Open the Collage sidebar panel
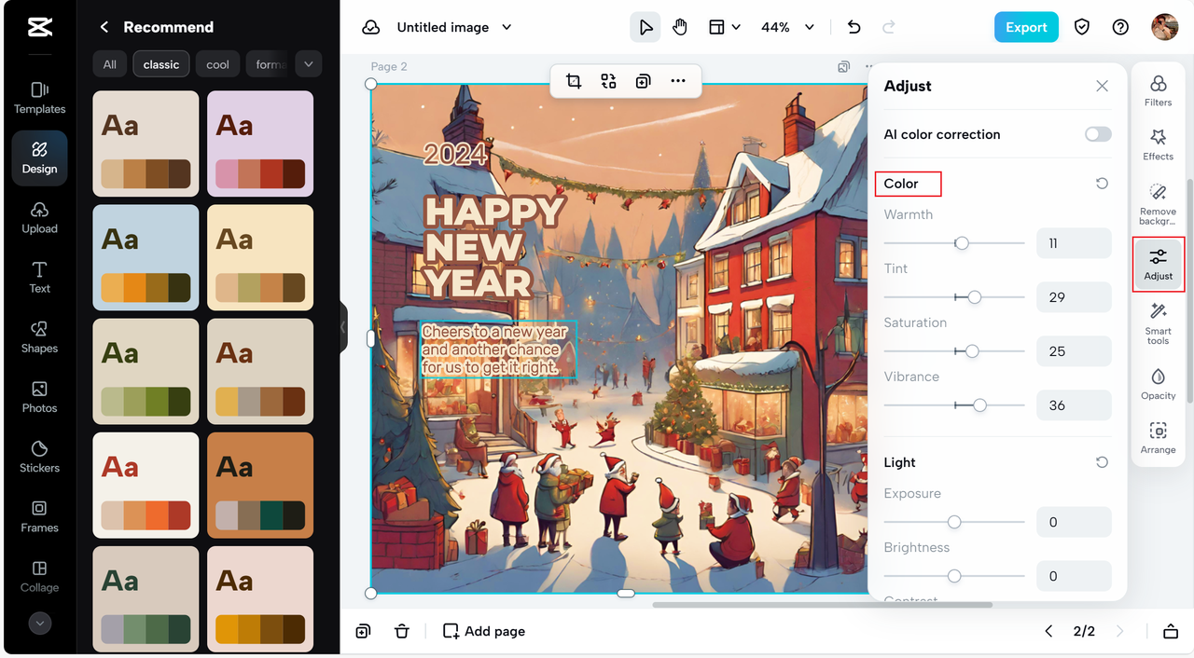Viewport: 1194px width, 658px height. pyautogui.click(x=39, y=576)
